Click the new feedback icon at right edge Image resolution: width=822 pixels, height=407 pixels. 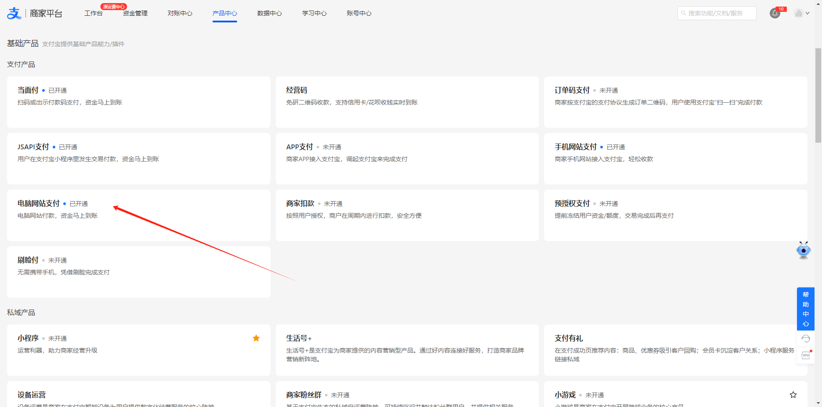point(806,355)
